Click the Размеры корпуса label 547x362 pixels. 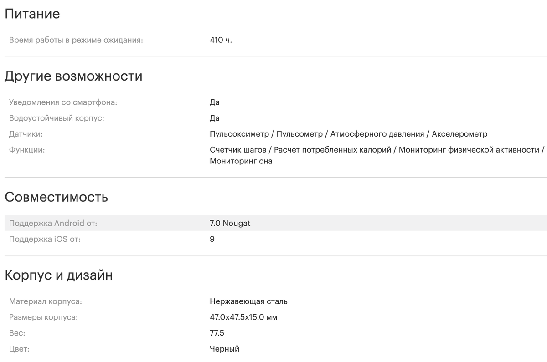(x=43, y=317)
